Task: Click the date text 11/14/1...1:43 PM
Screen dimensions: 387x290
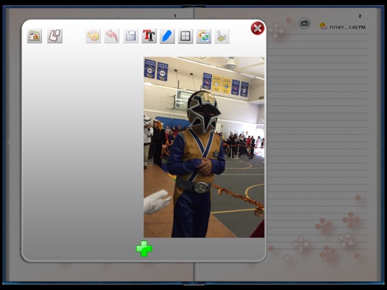Action: 347,27
